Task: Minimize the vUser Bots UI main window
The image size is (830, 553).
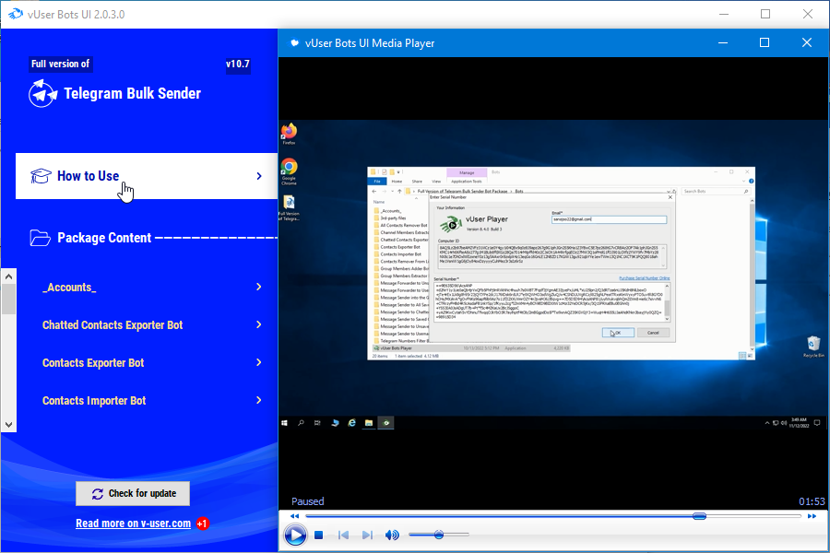Action: pos(724,15)
